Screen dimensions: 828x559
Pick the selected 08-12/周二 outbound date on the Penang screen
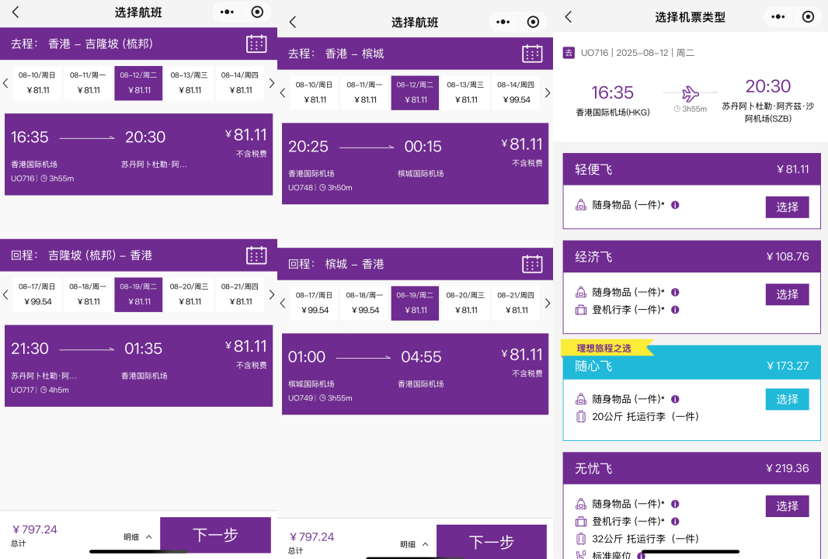pos(415,93)
